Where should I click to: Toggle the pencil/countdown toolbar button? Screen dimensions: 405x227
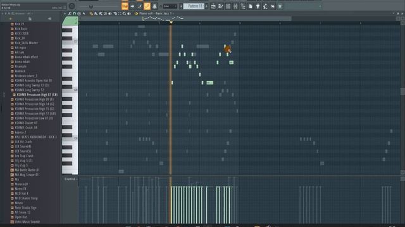139,6
